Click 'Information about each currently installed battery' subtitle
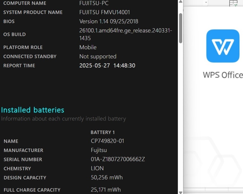Image resolution: width=243 pixels, height=194 pixels. pos(64,119)
